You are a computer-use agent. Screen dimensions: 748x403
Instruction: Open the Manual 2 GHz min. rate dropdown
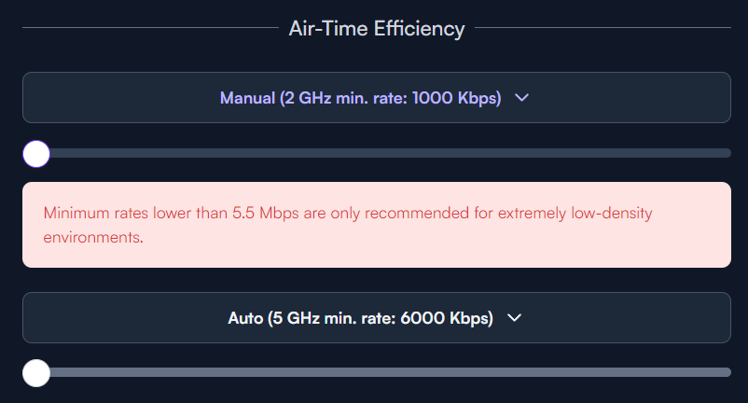(377, 97)
